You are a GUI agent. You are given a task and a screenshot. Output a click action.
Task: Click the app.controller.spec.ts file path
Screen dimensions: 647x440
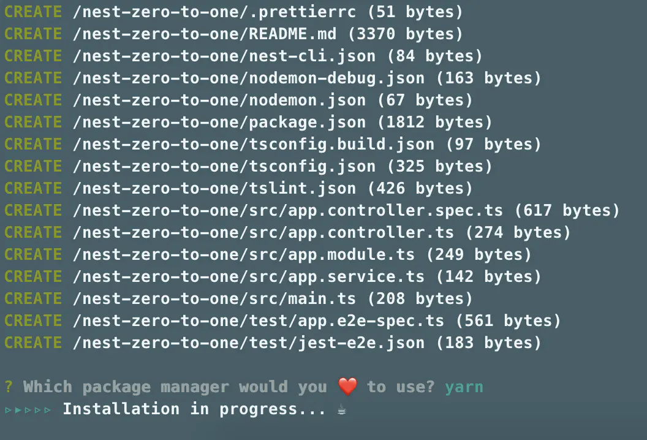(287, 210)
